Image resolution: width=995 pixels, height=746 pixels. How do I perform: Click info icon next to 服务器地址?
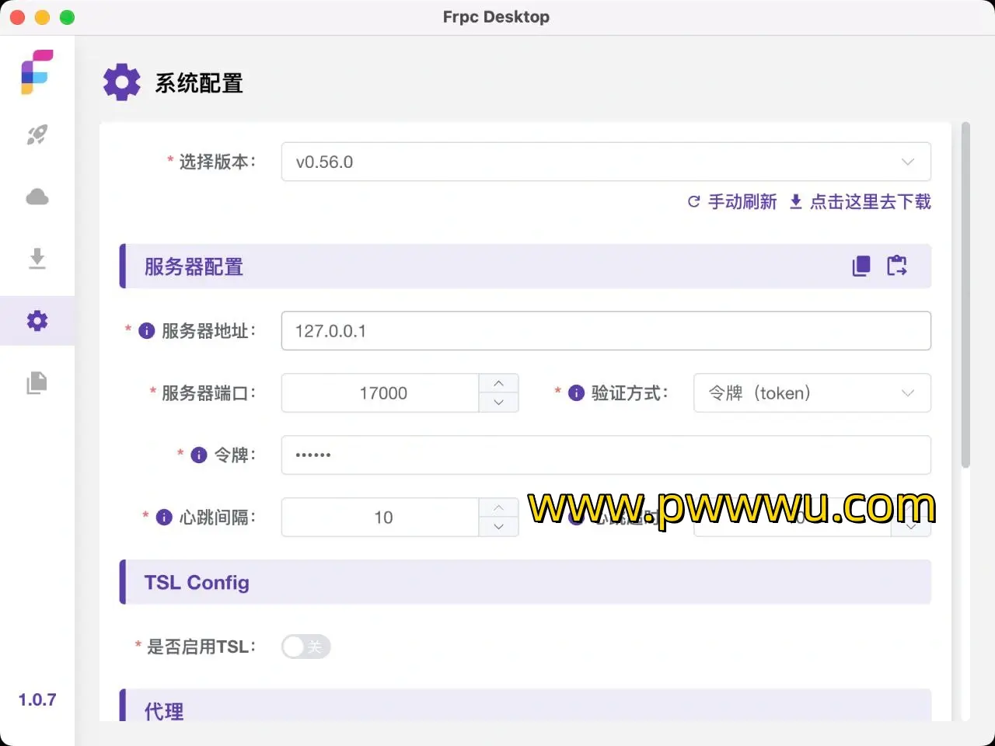(x=146, y=331)
